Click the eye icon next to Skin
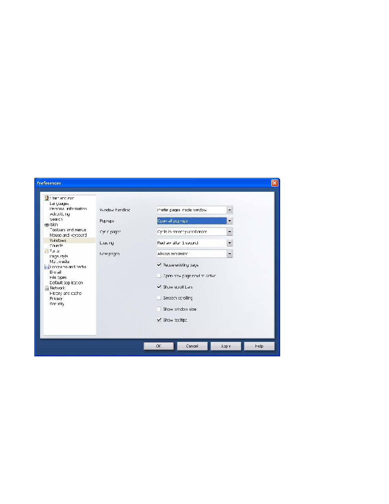Image resolution: width=389 pixels, height=504 pixels. (47, 225)
